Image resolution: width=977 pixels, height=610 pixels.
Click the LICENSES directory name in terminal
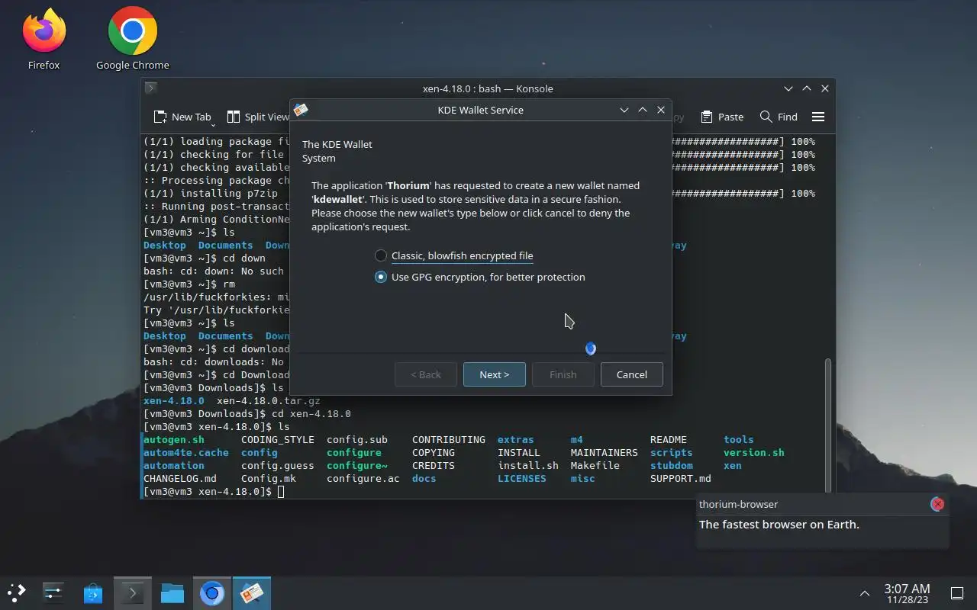(522, 478)
